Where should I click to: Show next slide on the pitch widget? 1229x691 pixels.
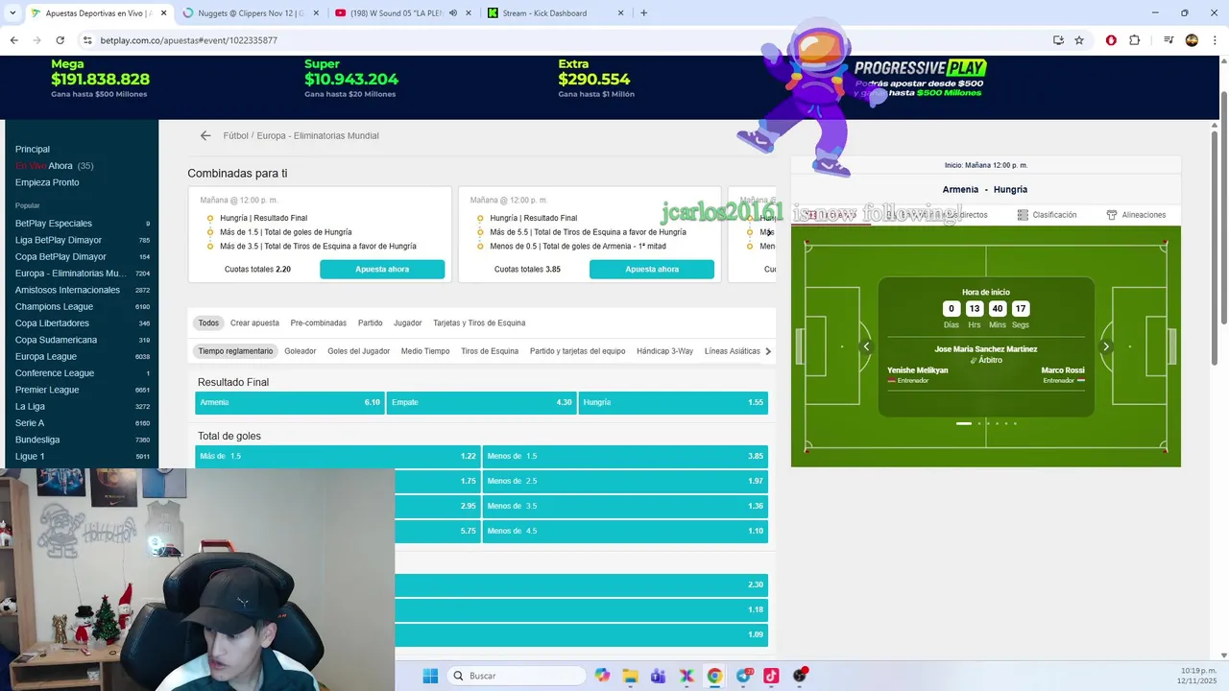(x=1105, y=346)
